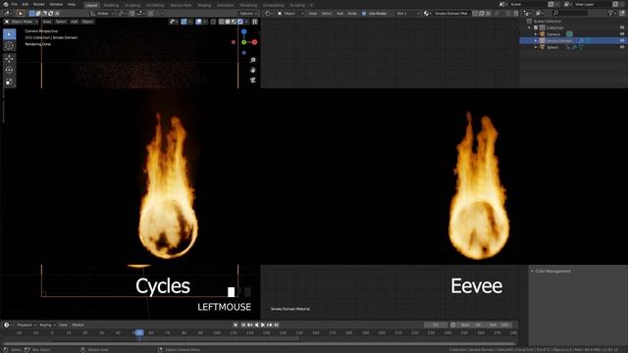Click the zoom magnifier icon in viewport
This screenshot has width=628, height=353.
pyautogui.click(x=253, y=60)
